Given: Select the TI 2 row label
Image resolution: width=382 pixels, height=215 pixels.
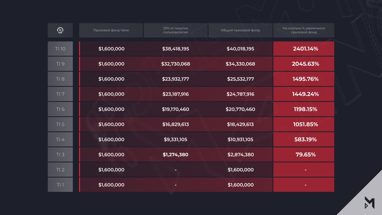Looking at the screenshot, I should (60, 169).
